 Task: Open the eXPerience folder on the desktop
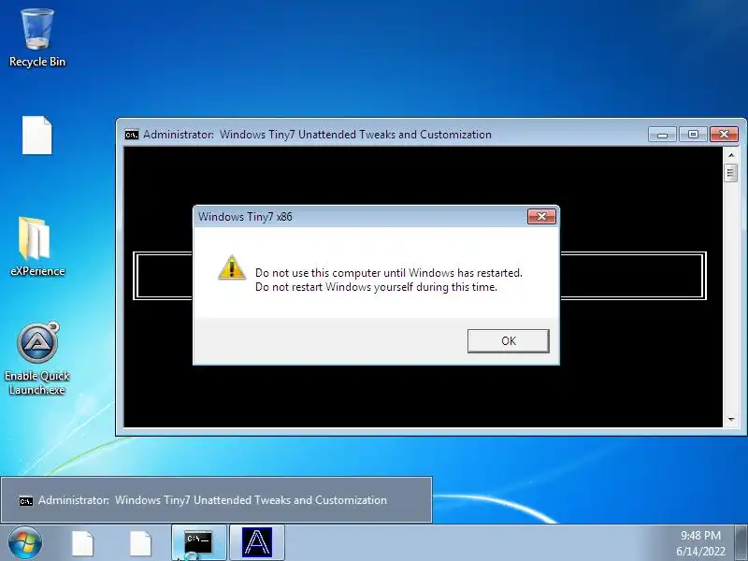[x=37, y=246]
